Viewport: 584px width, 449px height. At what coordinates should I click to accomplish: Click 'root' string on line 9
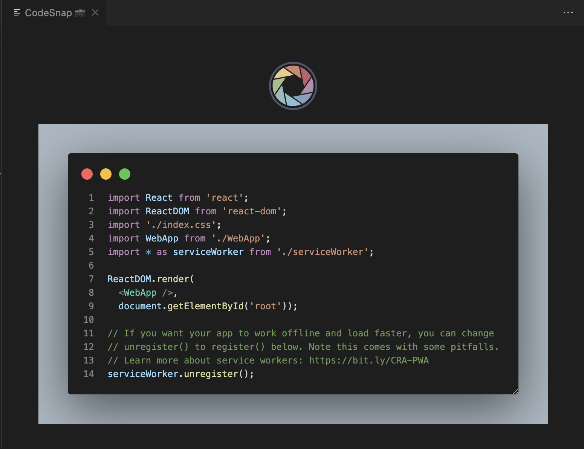(265, 306)
